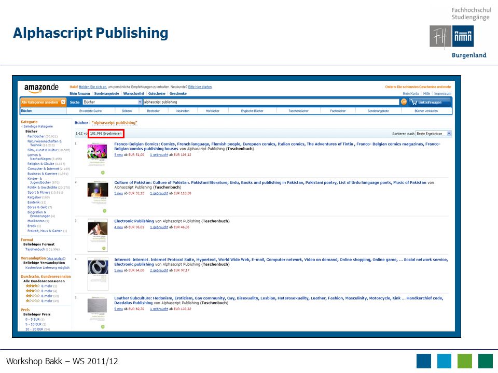The height and width of the screenshot is (373, 498).
Task: Open the Culture of Pakistan title link
Action: pos(270,183)
